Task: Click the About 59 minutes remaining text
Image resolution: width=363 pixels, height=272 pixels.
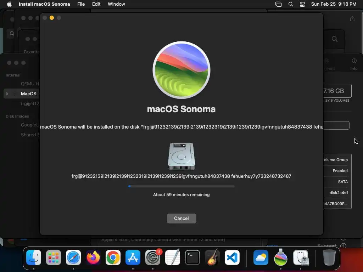Action: click(181, 195)
